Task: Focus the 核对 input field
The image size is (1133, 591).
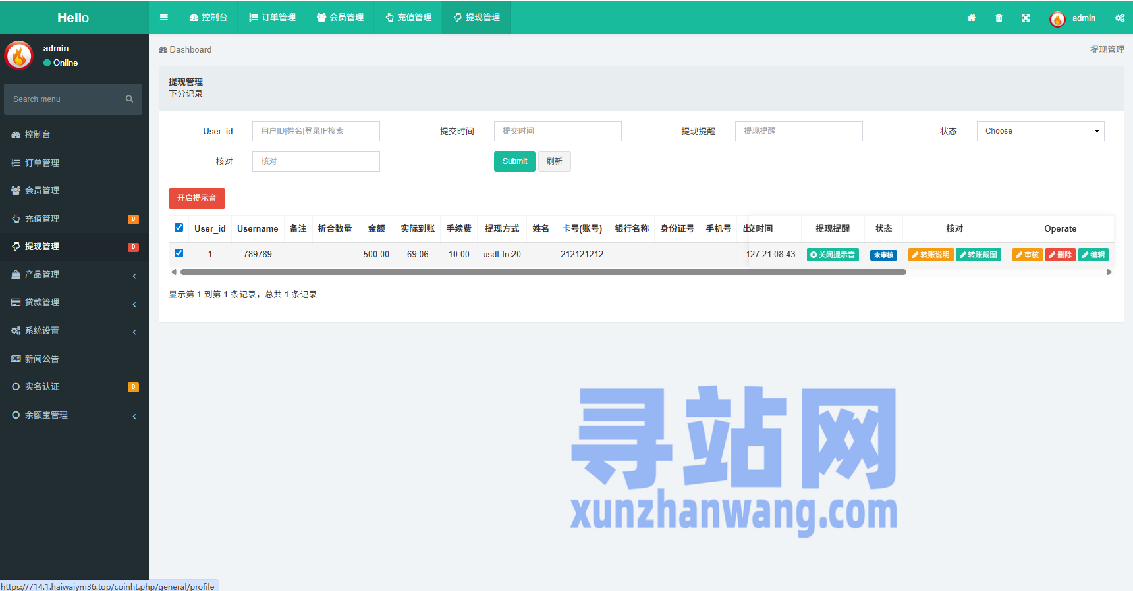Action: tap(316, 161)
